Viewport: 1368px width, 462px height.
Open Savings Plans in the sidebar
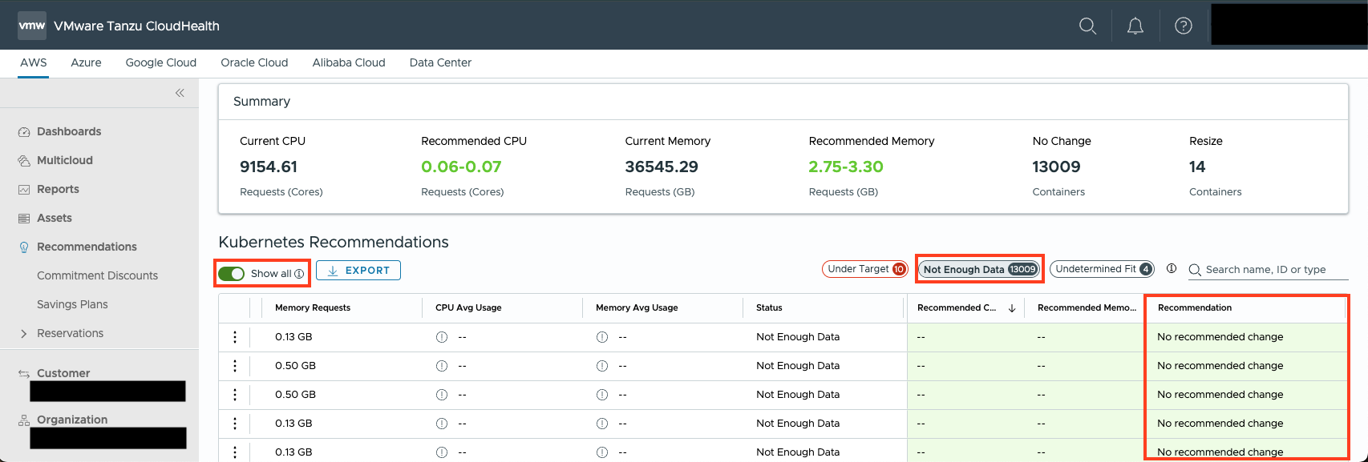[x=72, y=304]
